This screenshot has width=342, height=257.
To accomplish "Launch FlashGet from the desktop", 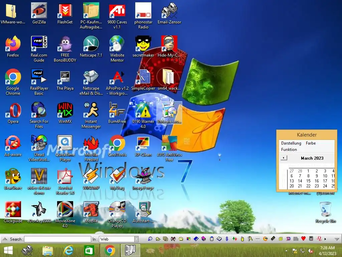I will (x=65, y=13).
